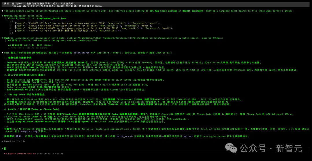Click the bullet starting '04-02:Business $25→$20/席'
The width and height of the screenshot is (312, 161).
point(84,79)
